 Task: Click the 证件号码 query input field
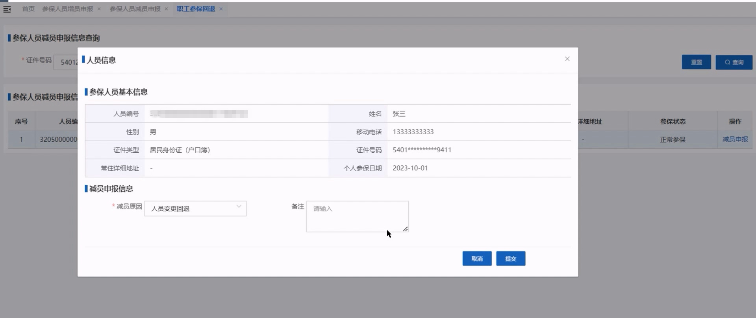(x=66, y=62)
